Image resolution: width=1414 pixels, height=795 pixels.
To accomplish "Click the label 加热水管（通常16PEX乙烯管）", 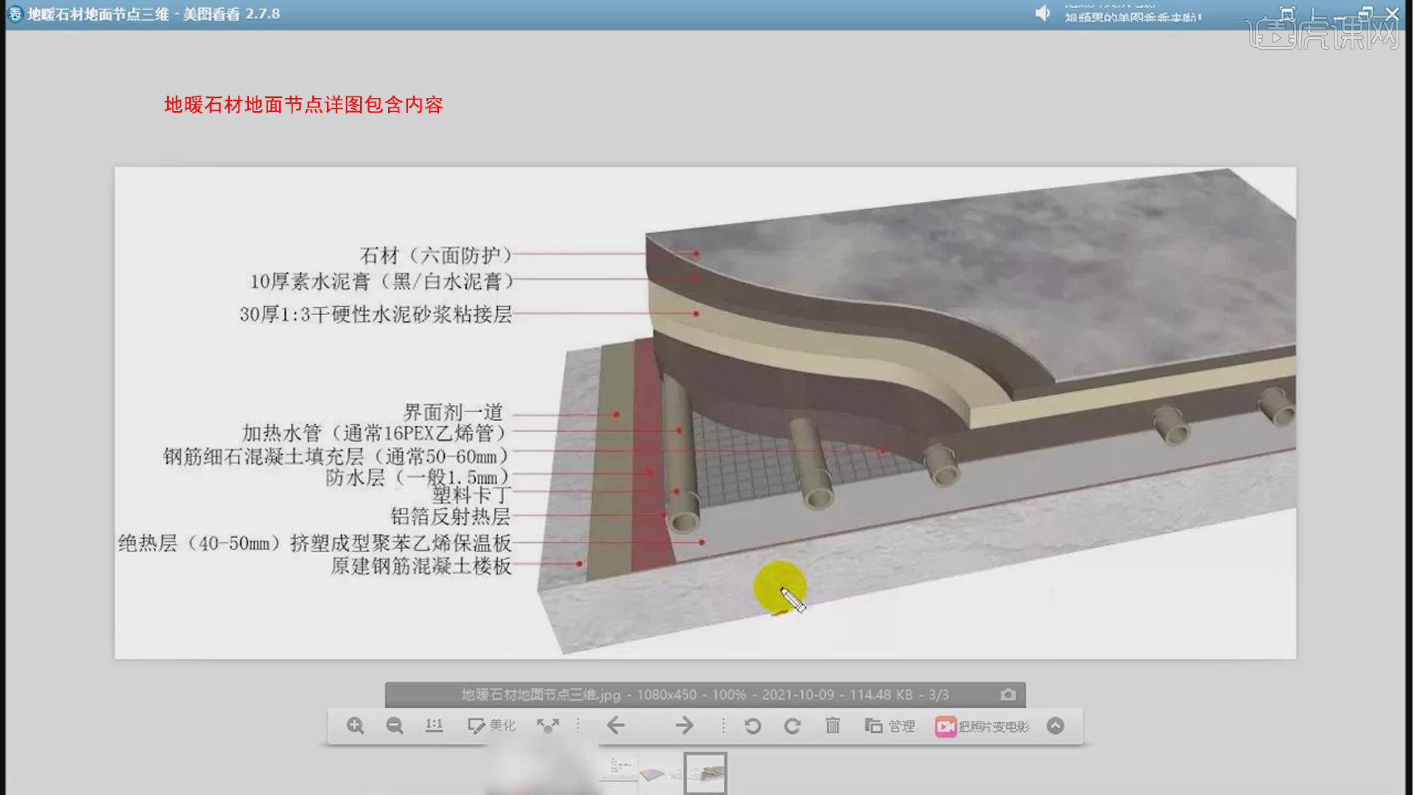I will pyautogui.click(x=375, y=433).
